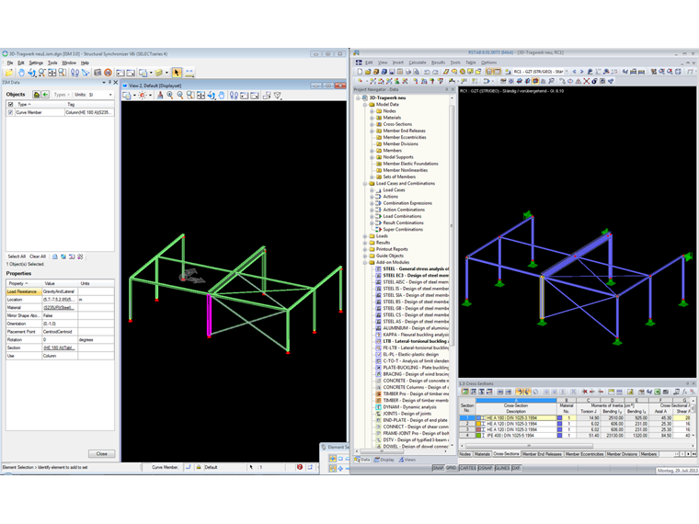Click horizontal scrollbar of Cross-Sections table
Viewport: 699px width, 524px height.
pos(529,446)
